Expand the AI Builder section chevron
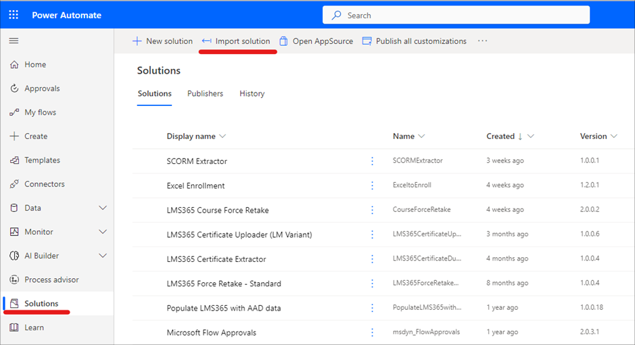 click(x=103, y=256)
